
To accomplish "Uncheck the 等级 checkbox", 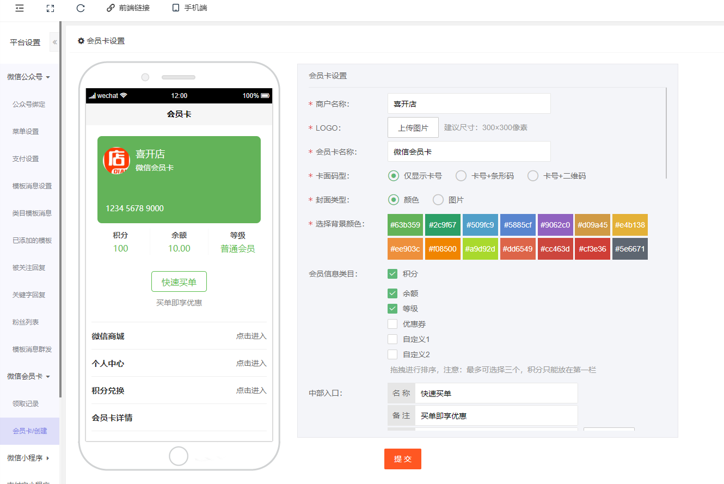I will [x=392, y=309].
